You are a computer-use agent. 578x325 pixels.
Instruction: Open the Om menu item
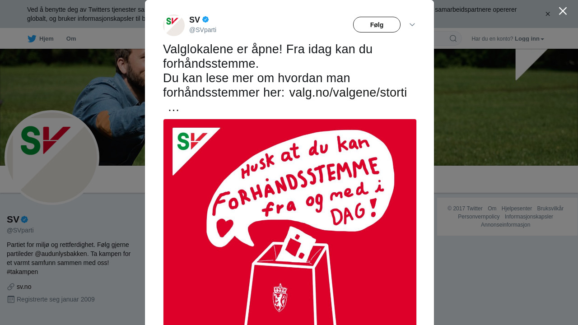(x=71, y=39)
